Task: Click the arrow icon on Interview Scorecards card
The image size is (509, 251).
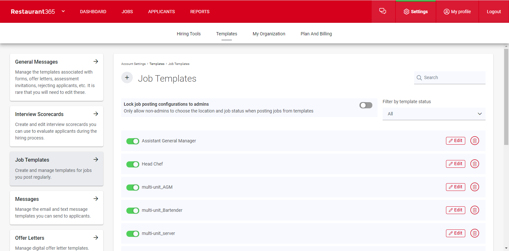Action: click(96, 114)
